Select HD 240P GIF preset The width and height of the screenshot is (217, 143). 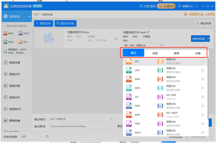(165, 97)
